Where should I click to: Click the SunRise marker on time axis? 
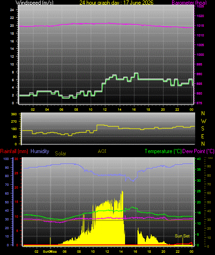pyautogui.click(x=50, y=251)
